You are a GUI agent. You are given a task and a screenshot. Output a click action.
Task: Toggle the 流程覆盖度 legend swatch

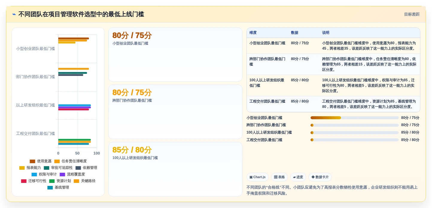click(x=62, y=175)
